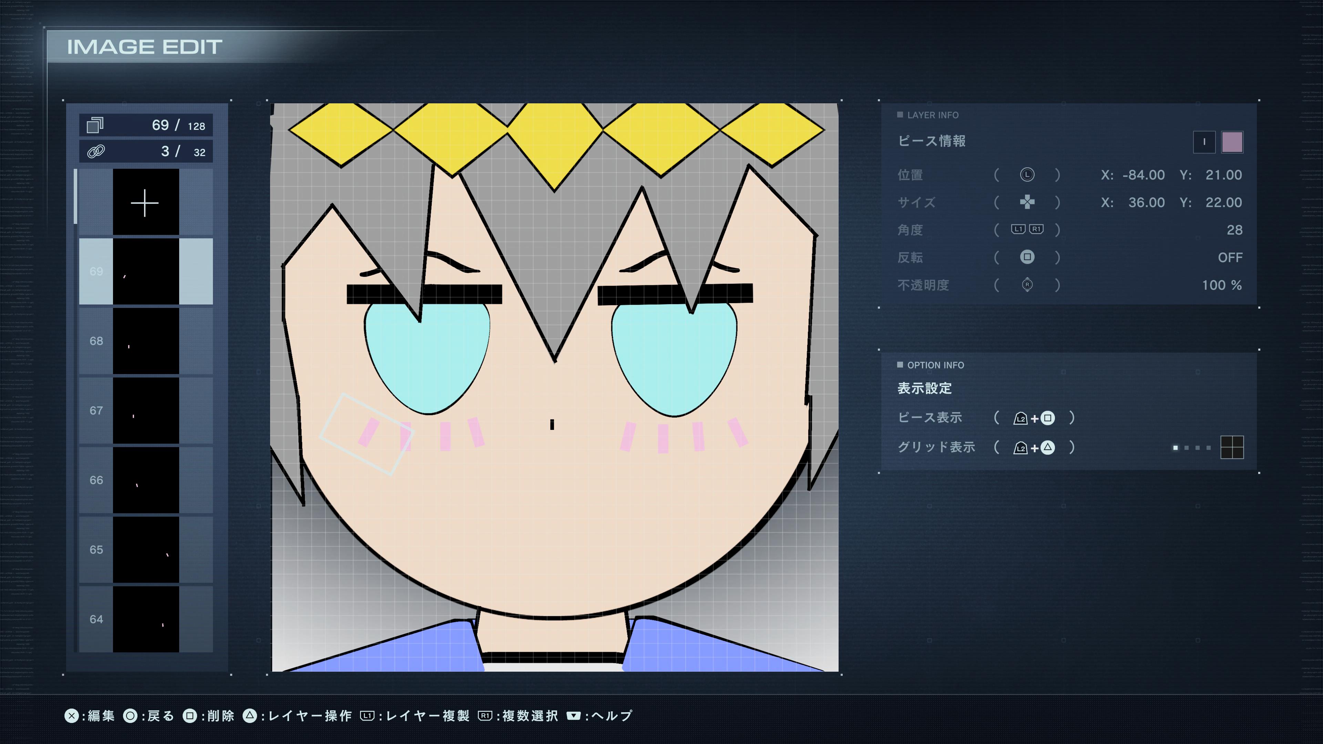1323x744 pixels.
Task: Click the L2 icon for grid display
Action: click(x=1020, y=448)
